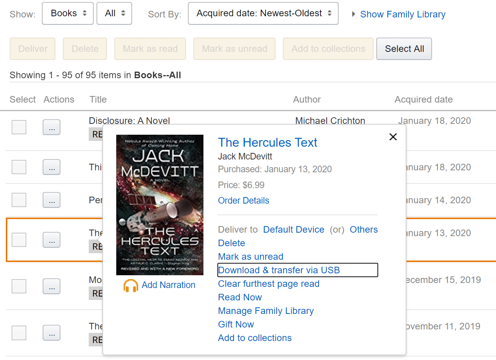Open the ellipsis actions button for the January 14 book

pyautogui.click(x=52, y=200)
